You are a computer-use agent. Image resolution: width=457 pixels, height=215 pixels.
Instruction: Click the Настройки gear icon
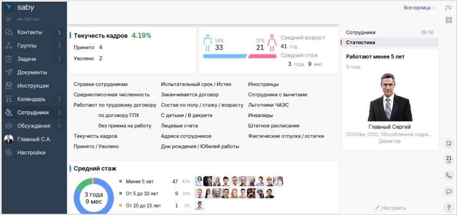pyautogui.click(x=9, y=152)
